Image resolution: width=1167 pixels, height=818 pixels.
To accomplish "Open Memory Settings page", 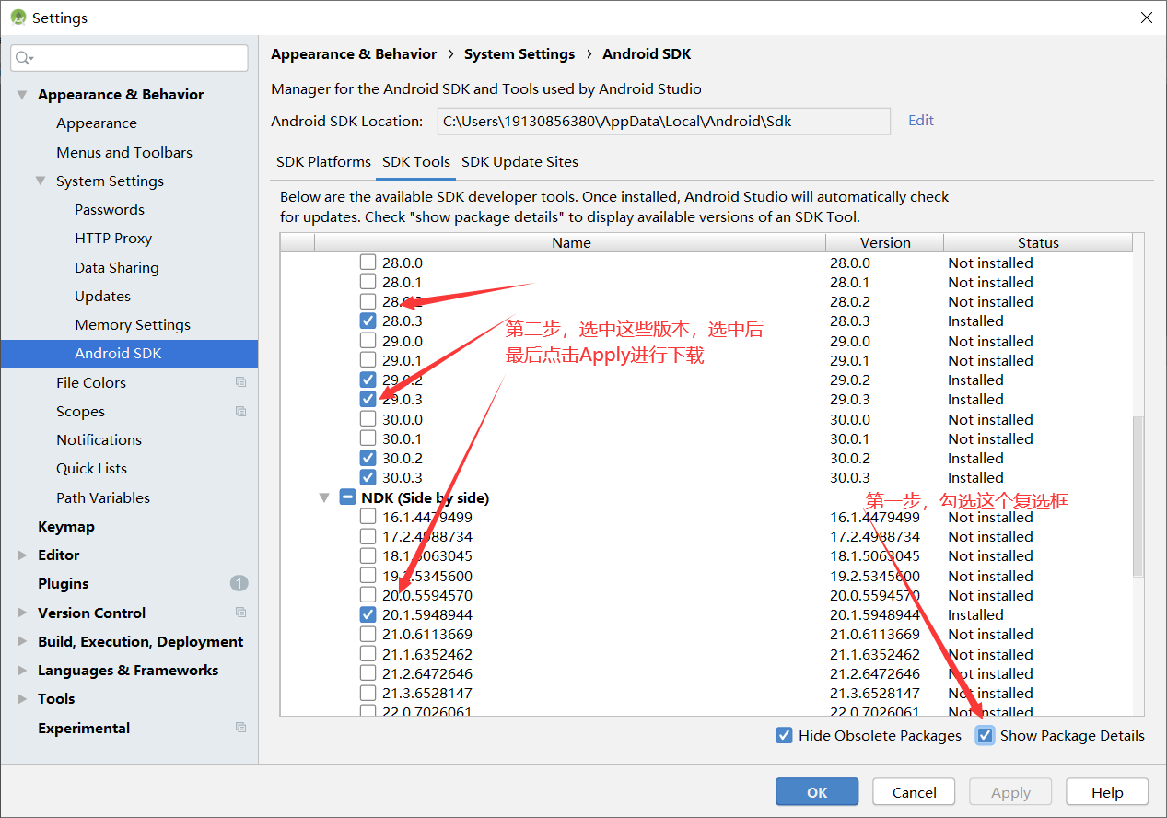I will (x=133, y=324).
